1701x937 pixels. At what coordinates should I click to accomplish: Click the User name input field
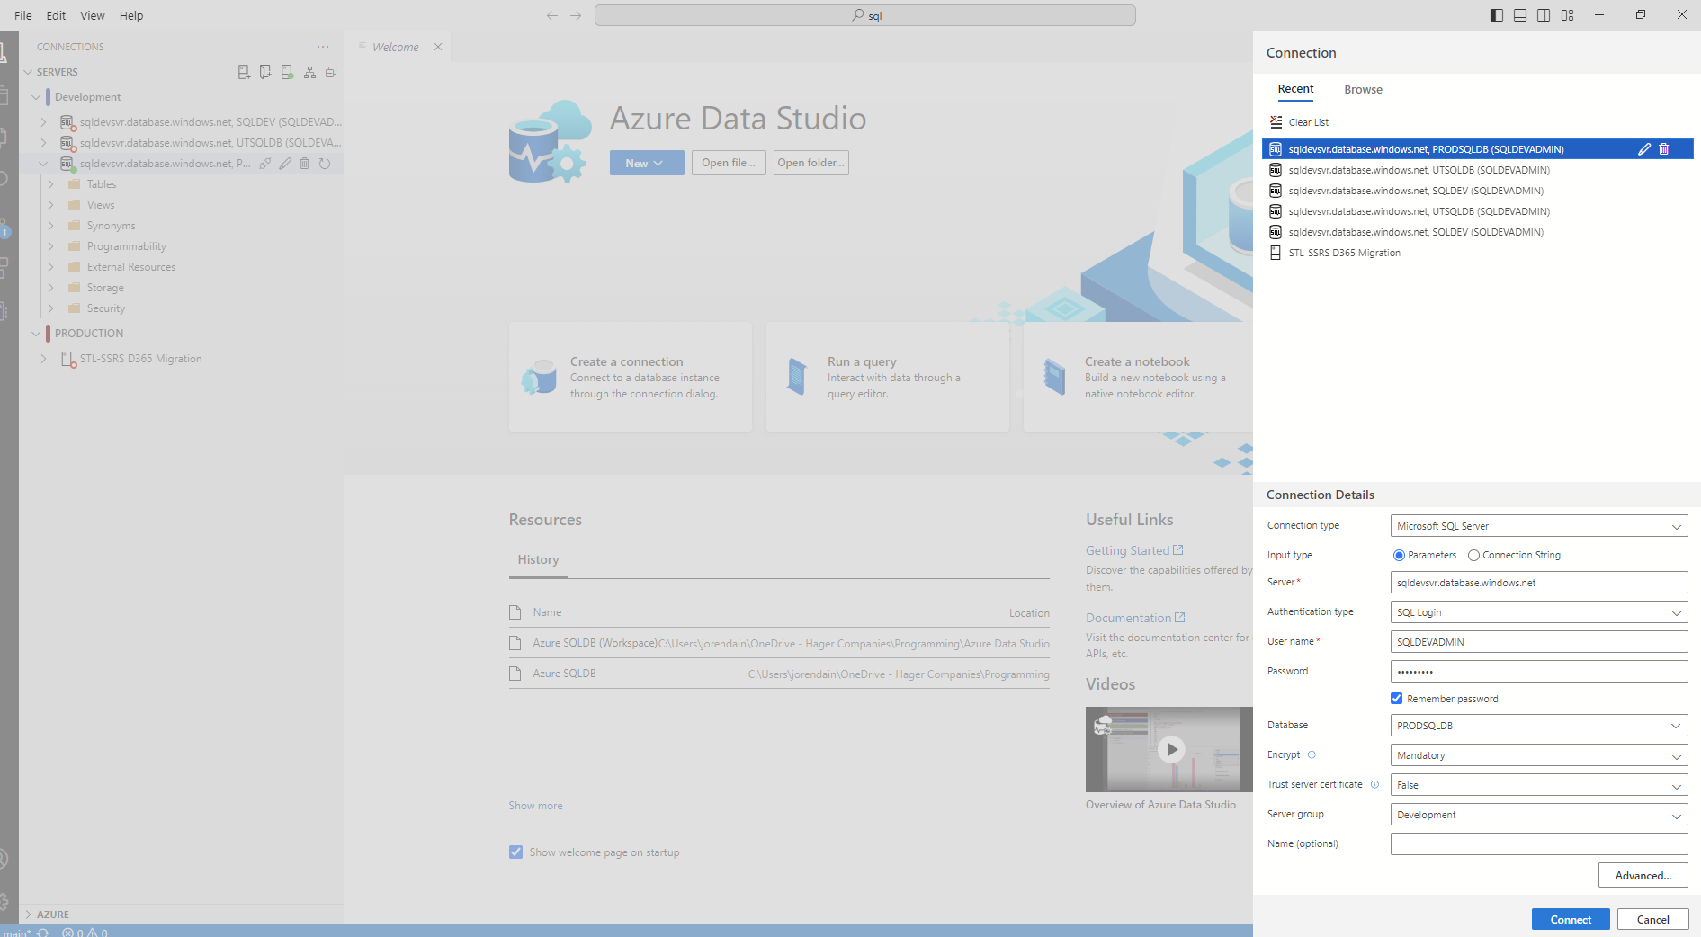tap(1539, 642)
